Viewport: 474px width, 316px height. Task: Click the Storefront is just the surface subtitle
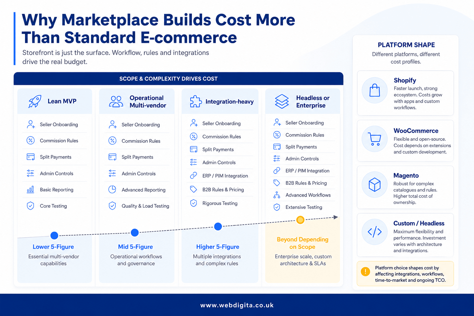[116, 57]
